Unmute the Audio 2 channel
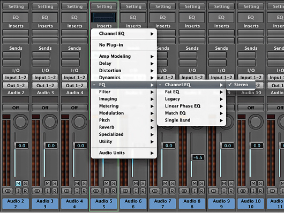Screen dimensions: 284x213 coord(18,184)
